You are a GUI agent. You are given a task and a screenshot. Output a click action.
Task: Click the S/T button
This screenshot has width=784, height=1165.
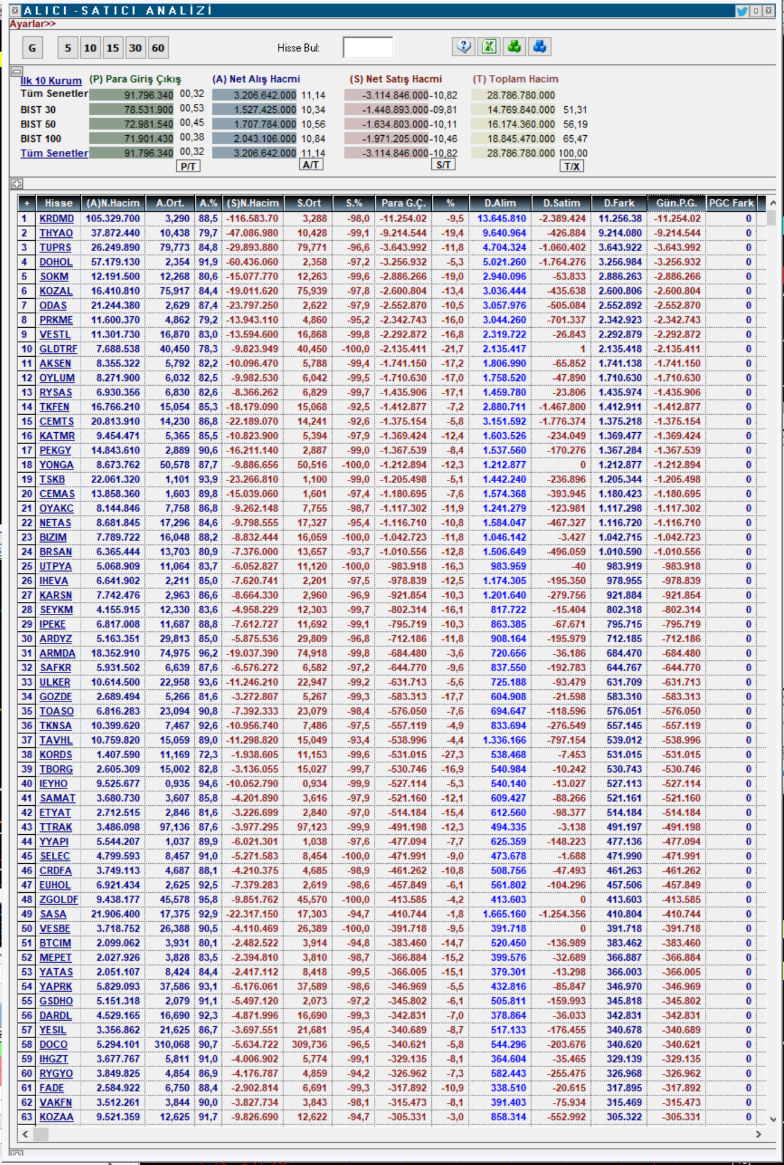[x=443, y=165]
